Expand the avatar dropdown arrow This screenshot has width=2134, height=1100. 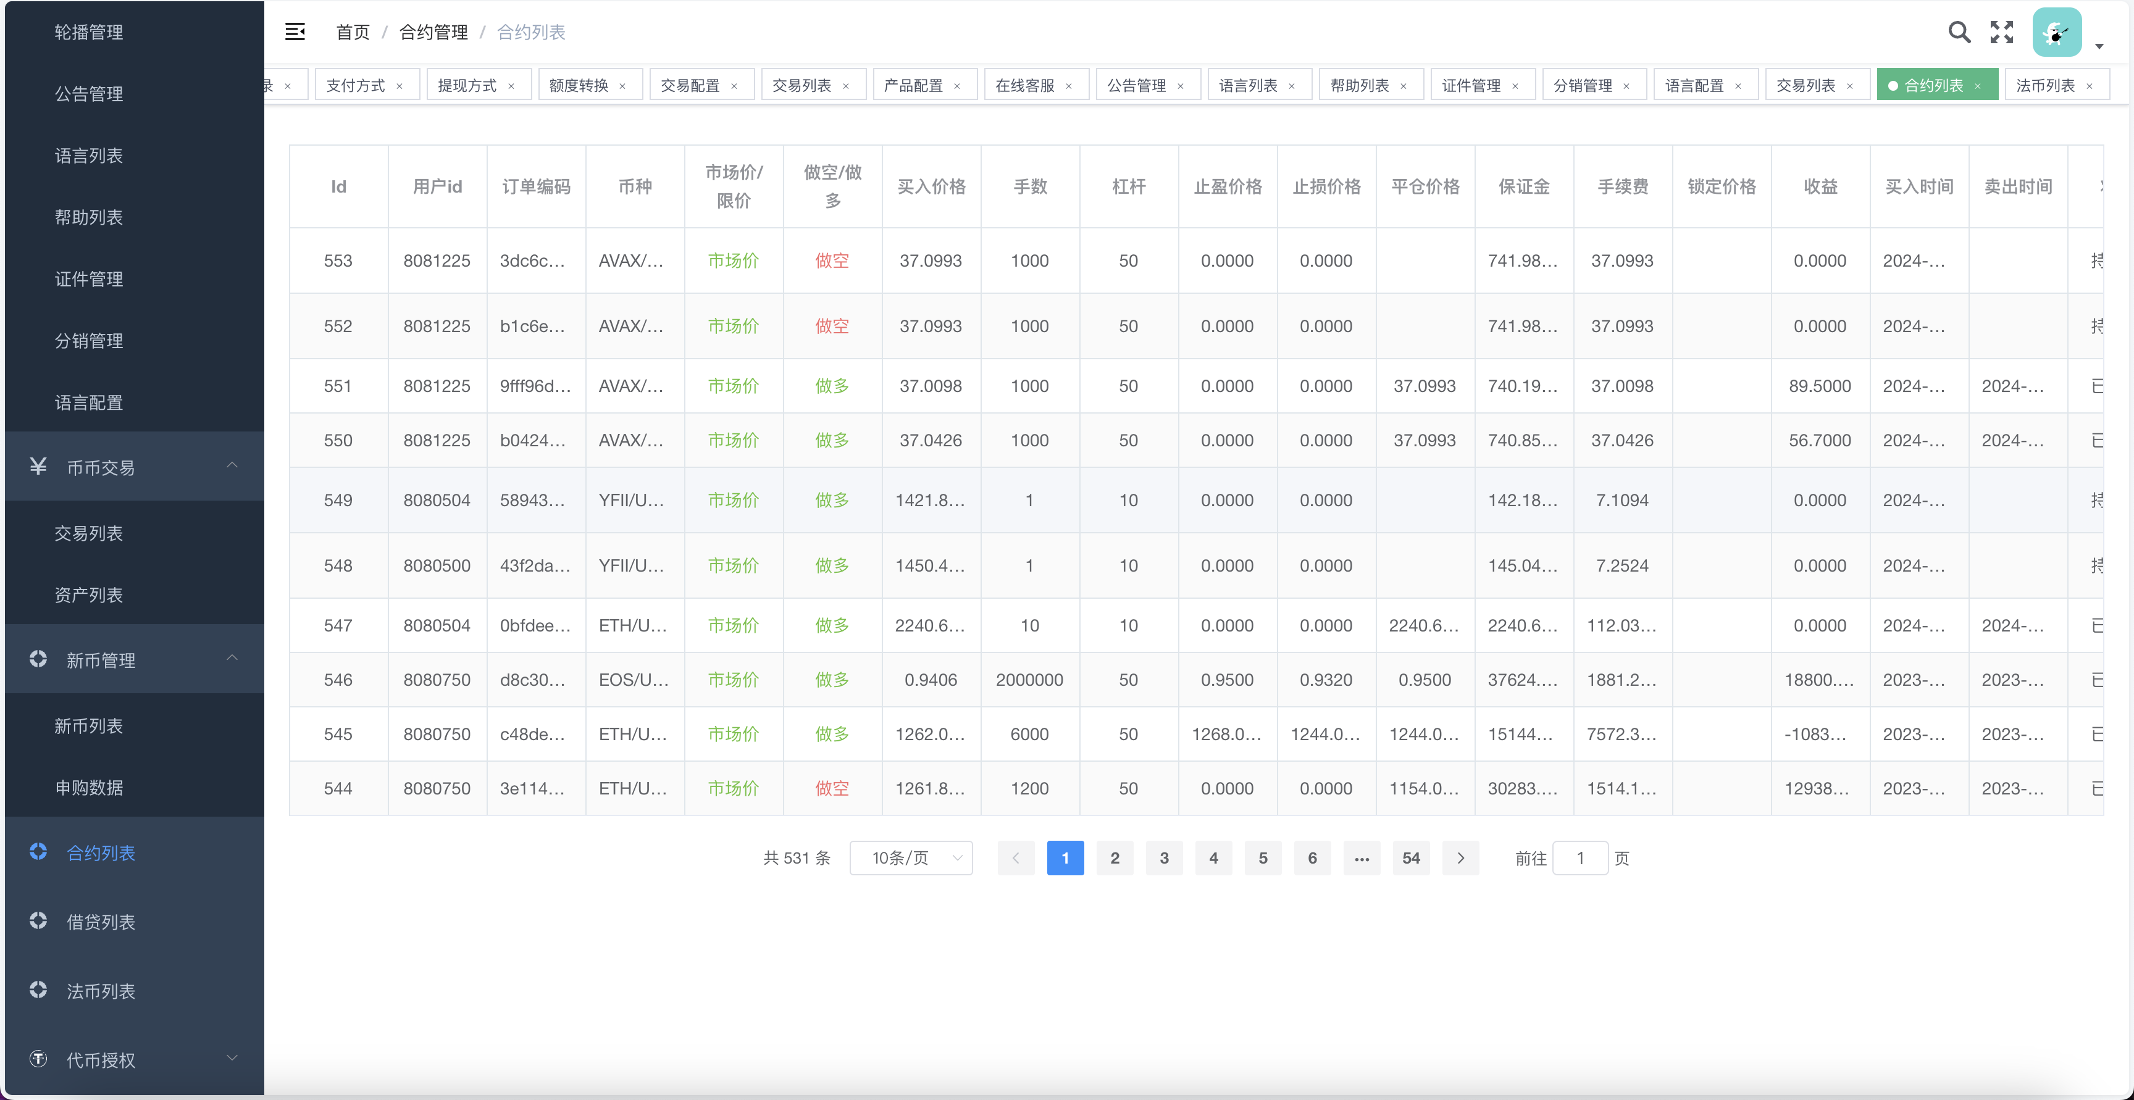click(2099, 46)
